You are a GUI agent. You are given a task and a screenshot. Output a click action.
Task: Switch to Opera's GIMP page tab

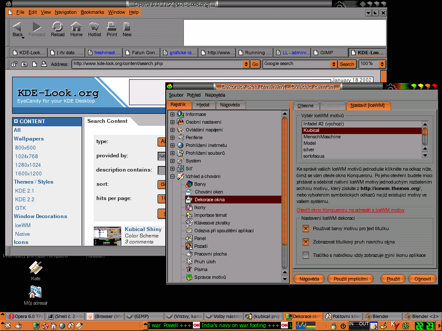(329, 53)
